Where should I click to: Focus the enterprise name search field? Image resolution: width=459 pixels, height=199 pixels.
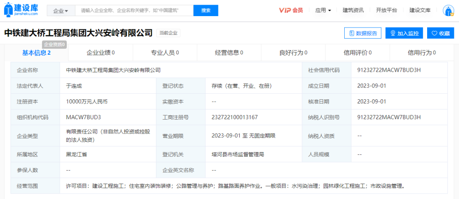pyautogui.click(x=134, y=11)
